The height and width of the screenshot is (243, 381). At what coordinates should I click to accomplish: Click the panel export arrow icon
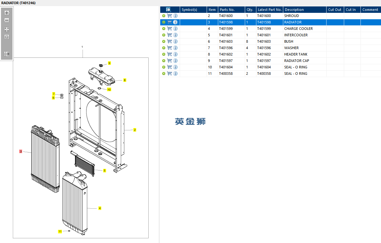click(7, 54)
